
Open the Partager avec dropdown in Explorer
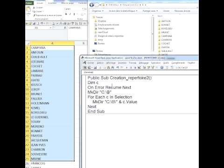(150, 11)
